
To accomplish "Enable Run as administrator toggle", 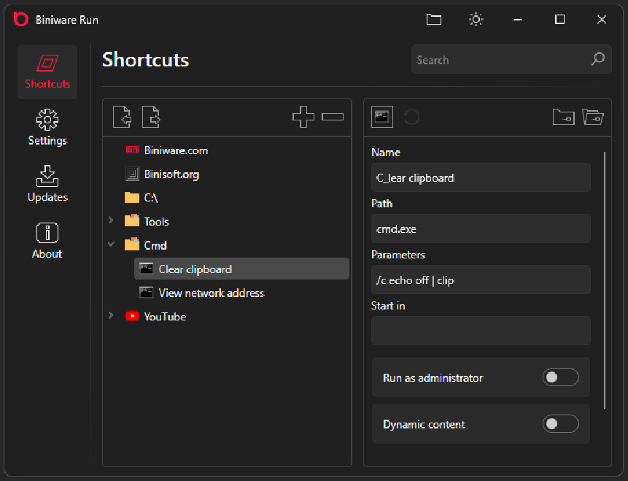I will click(x=560, y=377).
